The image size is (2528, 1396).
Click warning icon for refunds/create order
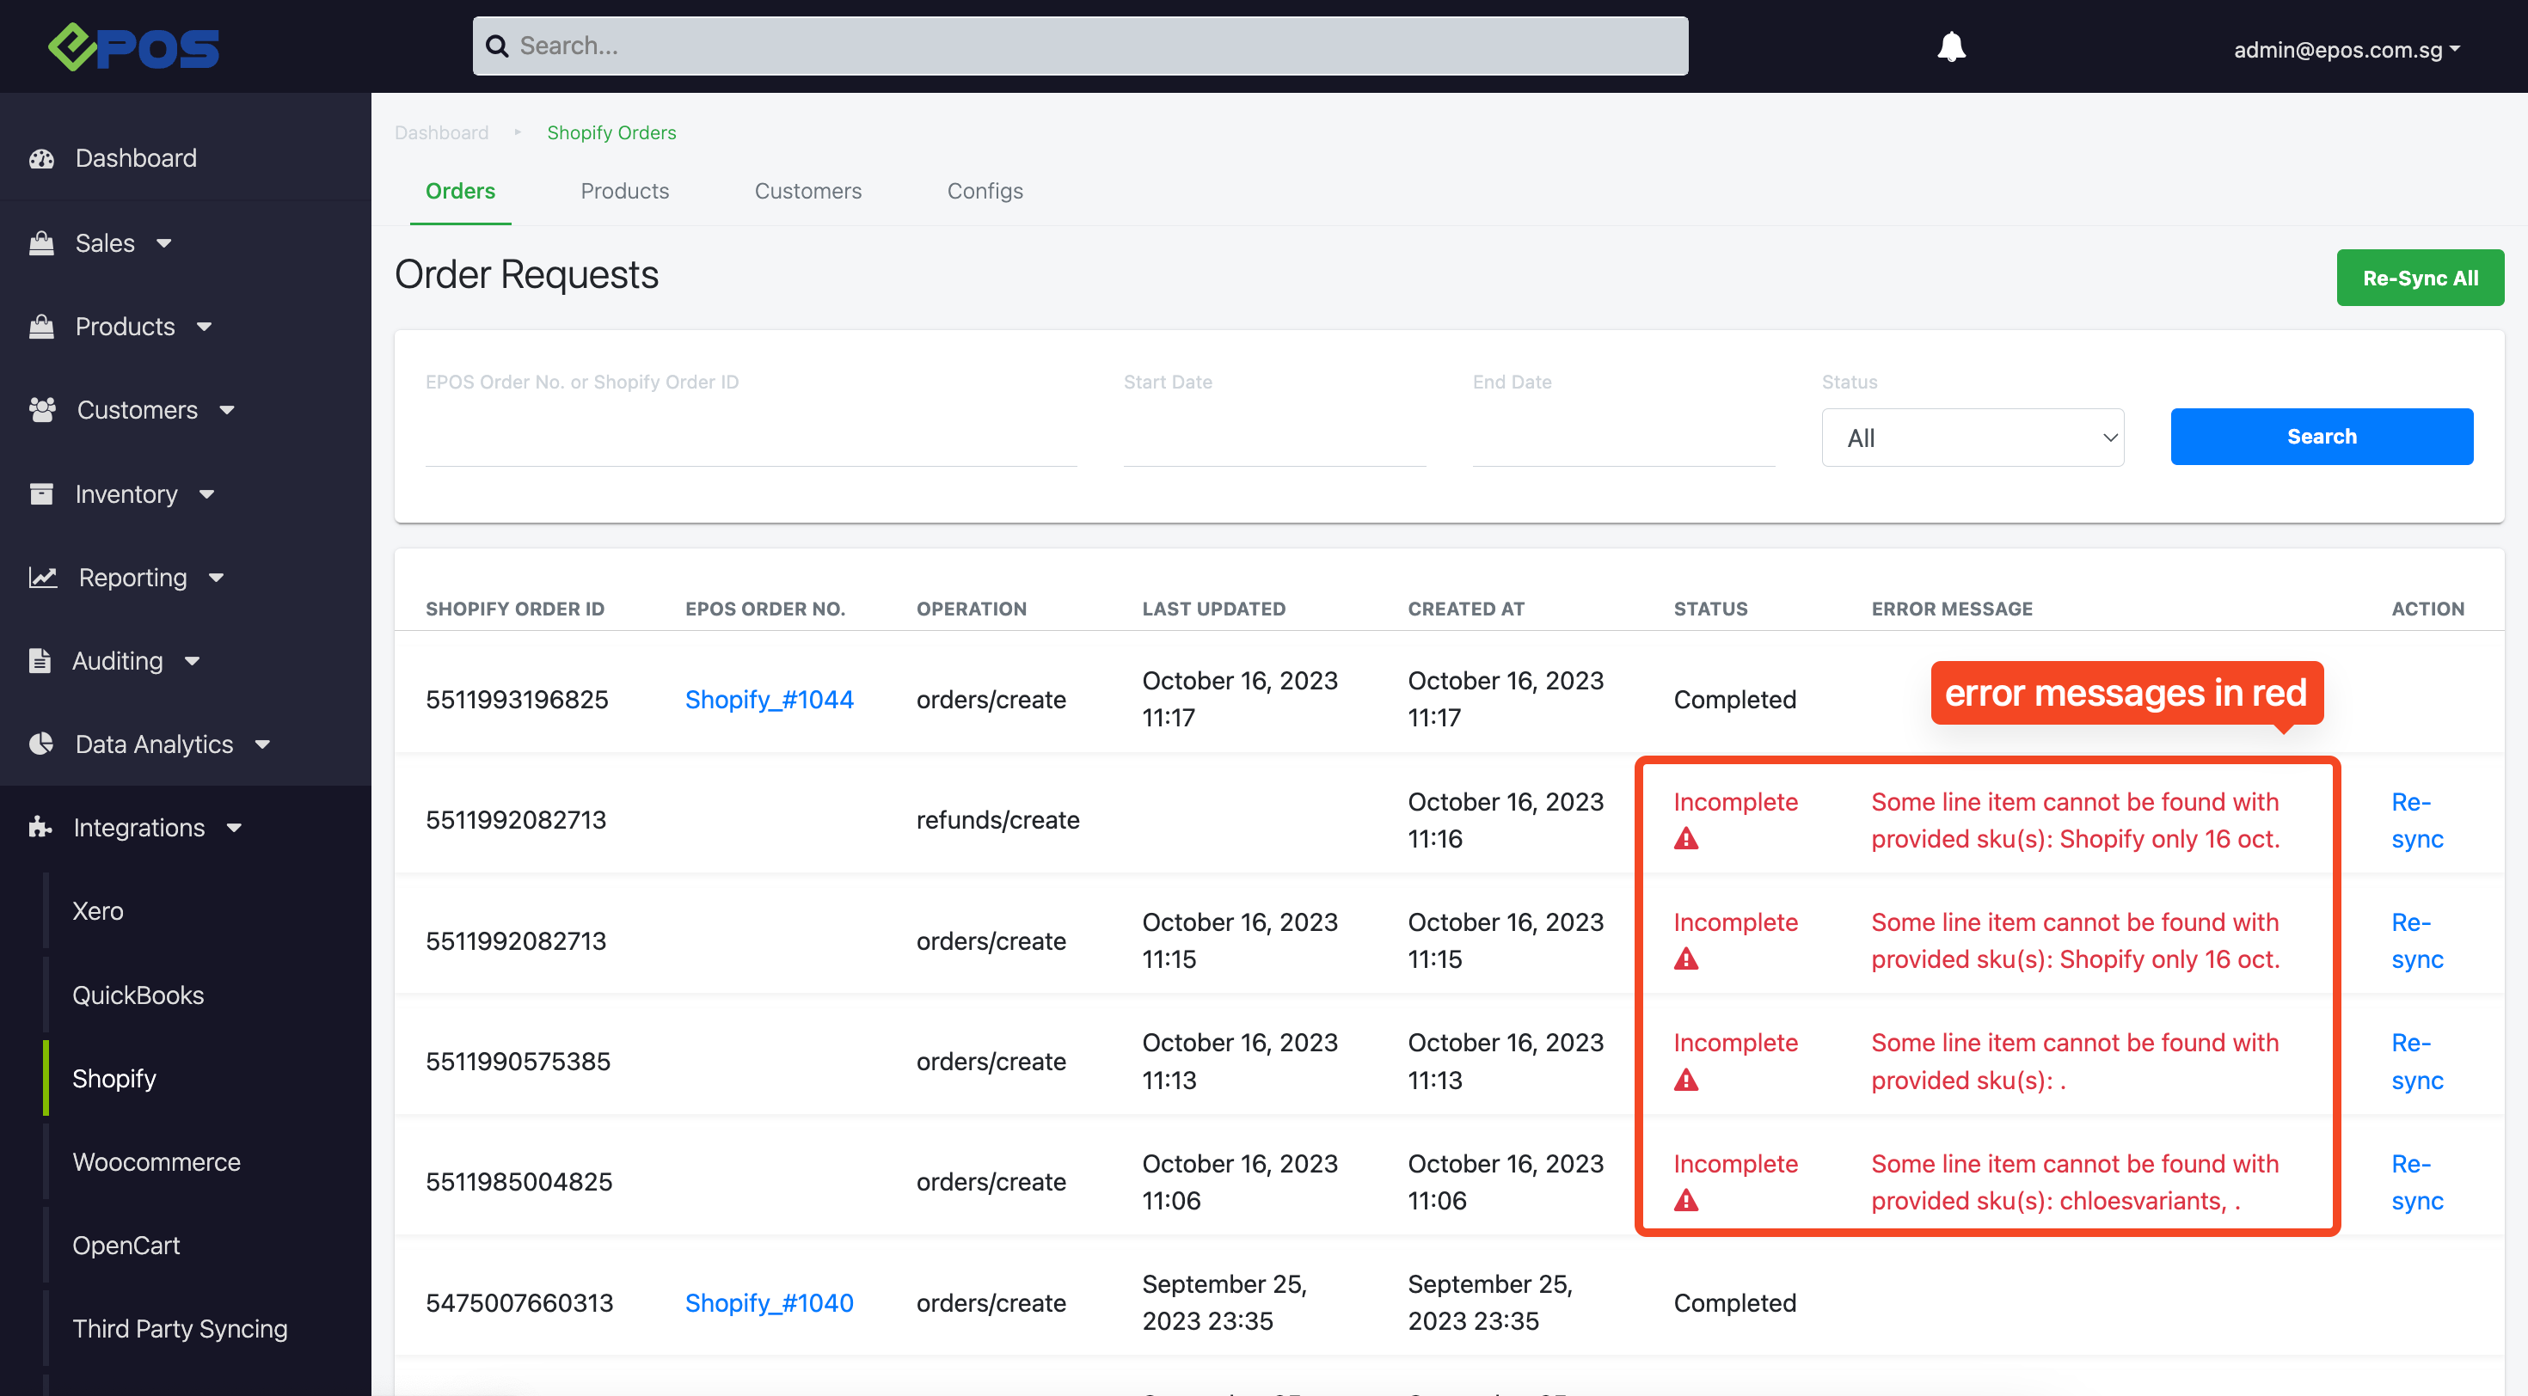(1686, 838)
